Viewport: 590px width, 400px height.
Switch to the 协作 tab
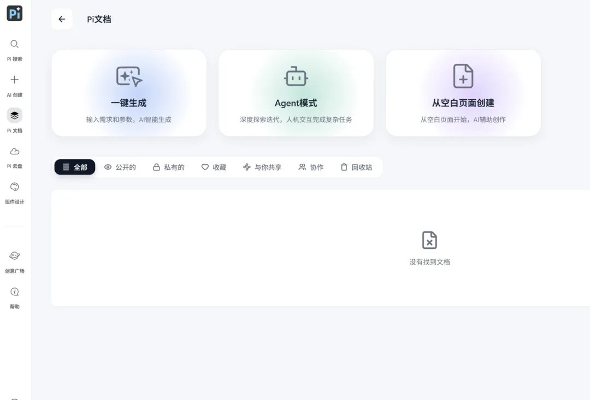point(311,167)
